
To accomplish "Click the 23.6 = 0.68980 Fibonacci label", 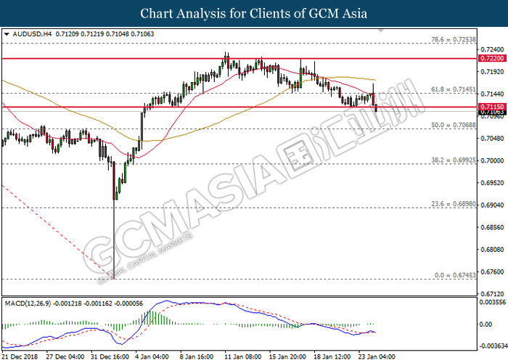I will tap(454, 204).
